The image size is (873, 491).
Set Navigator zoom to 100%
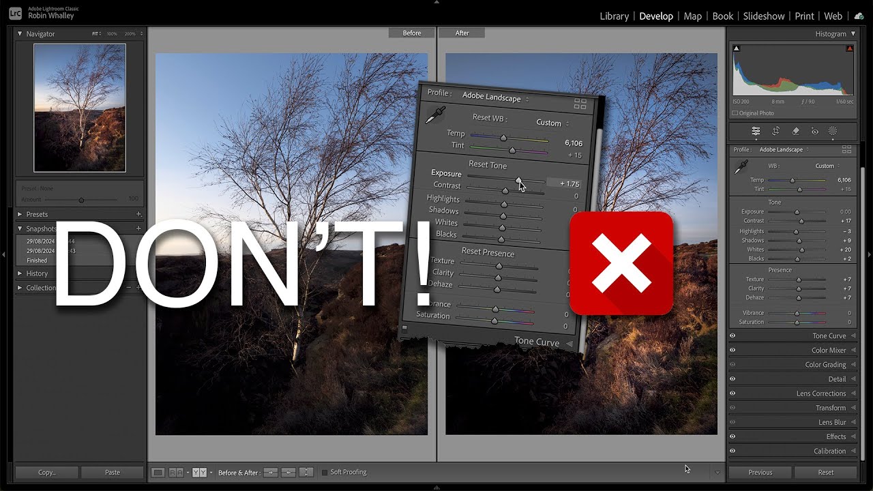coord(111,33)
